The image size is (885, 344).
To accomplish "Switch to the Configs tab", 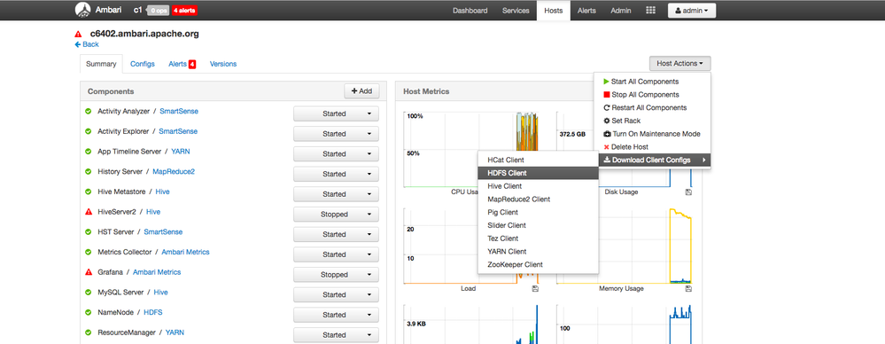I will point(143,65).
